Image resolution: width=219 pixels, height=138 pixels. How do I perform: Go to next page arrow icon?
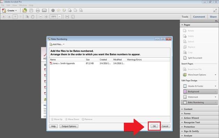coord(9,17)
